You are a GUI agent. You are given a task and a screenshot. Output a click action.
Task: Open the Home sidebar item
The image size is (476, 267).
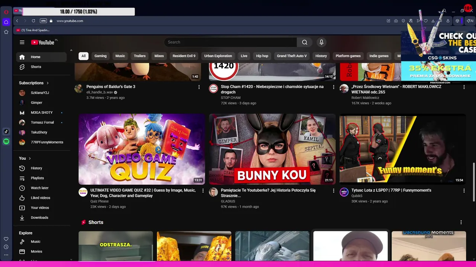click(41, 57)
